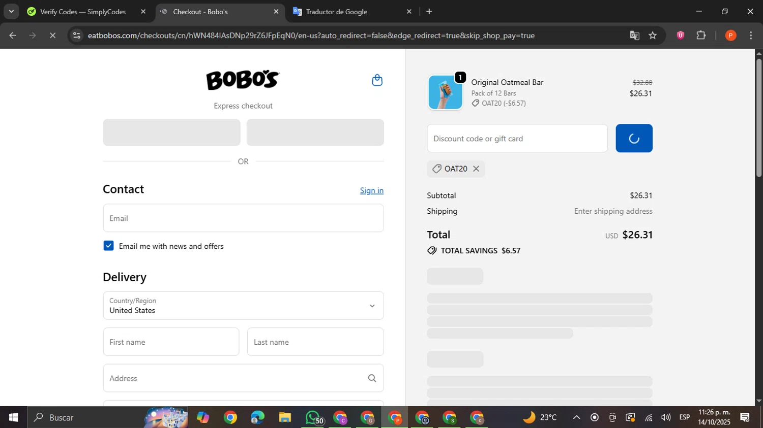Screen dimensions: 763x428
Task: Focus the Discount code or gift card field
Action: (x=517, y=138)
